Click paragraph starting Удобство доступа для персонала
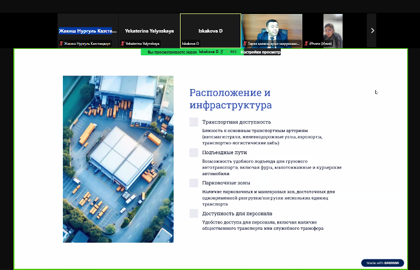This screenshot has height=270, width=420. pos(263,225)
